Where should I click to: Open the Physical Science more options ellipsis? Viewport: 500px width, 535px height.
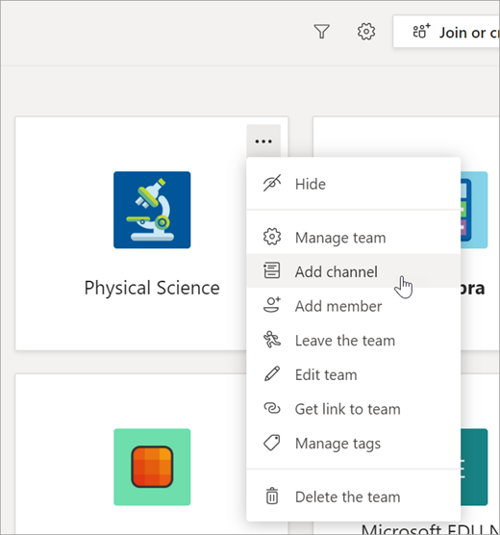263,140
